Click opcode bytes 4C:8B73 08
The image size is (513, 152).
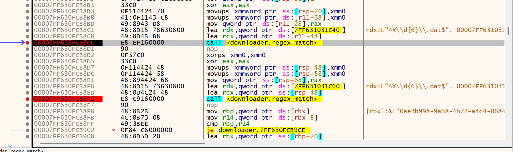141,118
